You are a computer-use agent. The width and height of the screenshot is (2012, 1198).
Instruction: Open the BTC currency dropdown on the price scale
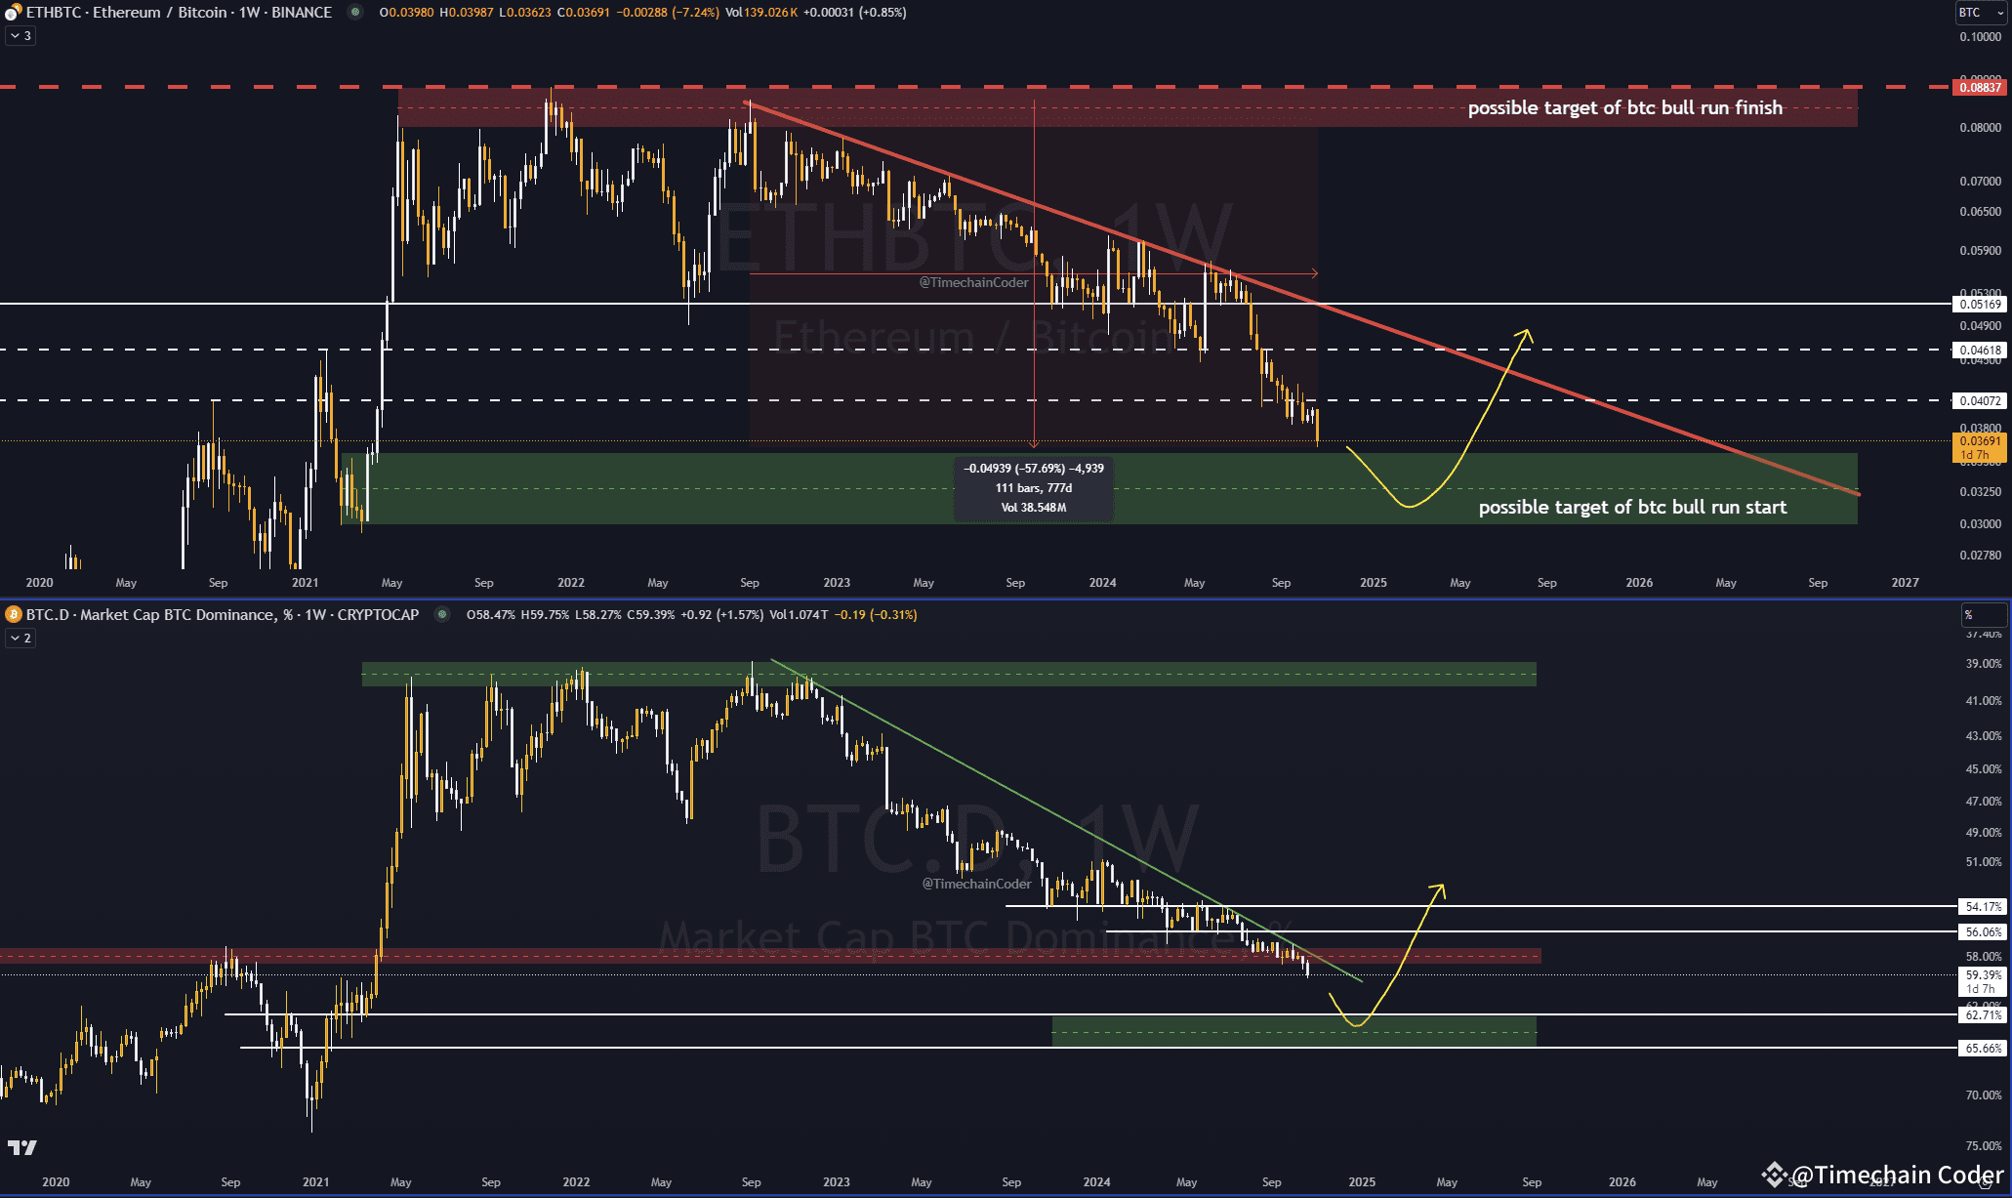pyautogui.click(x=1980, y=13)
